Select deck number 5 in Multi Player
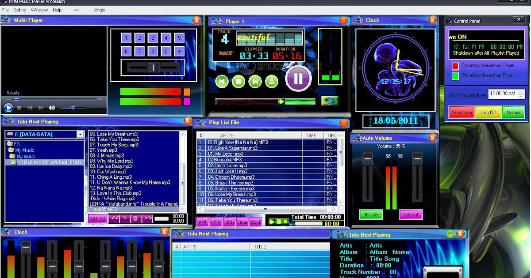The width and height of the screenshot is (531, 278). 179,38
